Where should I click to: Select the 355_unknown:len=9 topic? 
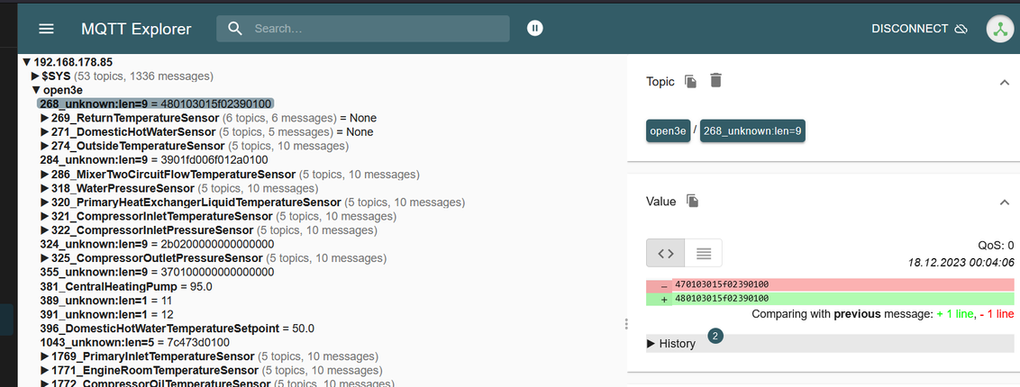point(157,272)
